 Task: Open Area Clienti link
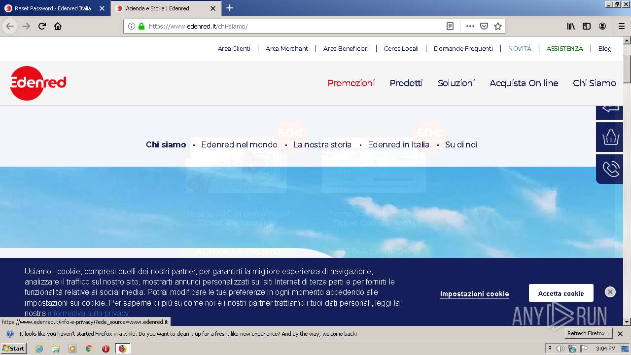coord(234,48)
